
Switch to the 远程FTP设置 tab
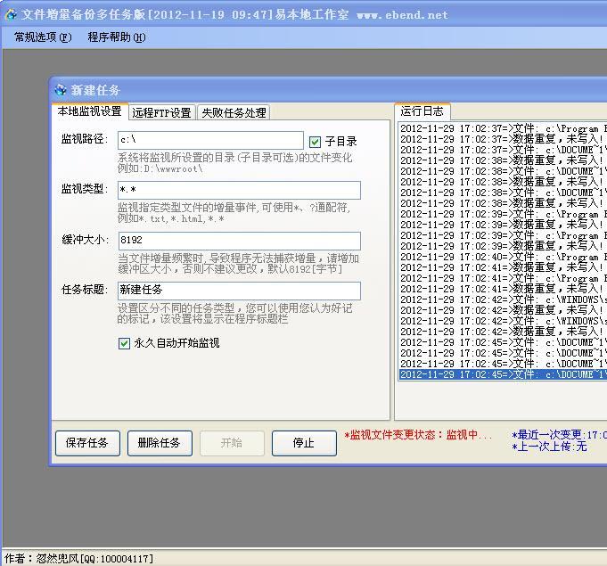pyautogui.click(x=161, y=112)
